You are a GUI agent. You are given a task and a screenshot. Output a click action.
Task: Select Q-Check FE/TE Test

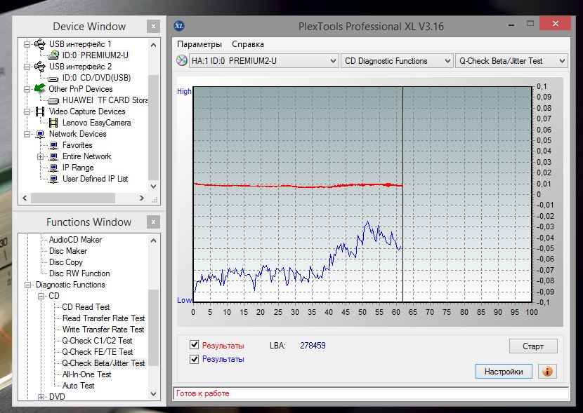pyautogui.click(x=98, y=352)
